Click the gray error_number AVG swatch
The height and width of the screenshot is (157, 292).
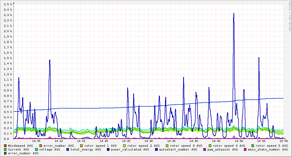click(x=5, y=153)
